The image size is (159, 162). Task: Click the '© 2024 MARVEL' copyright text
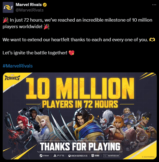tap(148, 157)
